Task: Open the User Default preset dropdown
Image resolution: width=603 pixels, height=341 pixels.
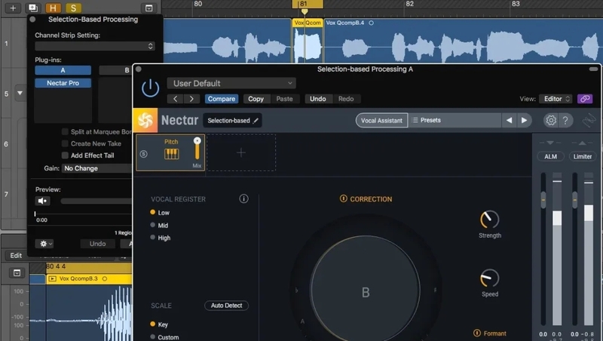Action: [231, 83]
